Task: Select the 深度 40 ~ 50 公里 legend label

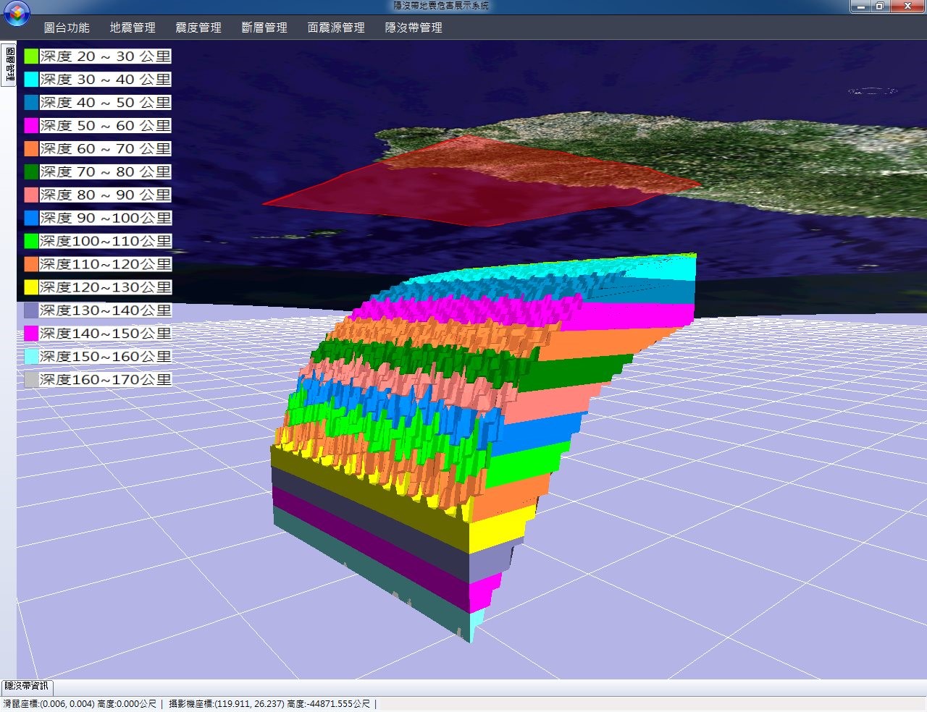Action: tap(106, 103)
